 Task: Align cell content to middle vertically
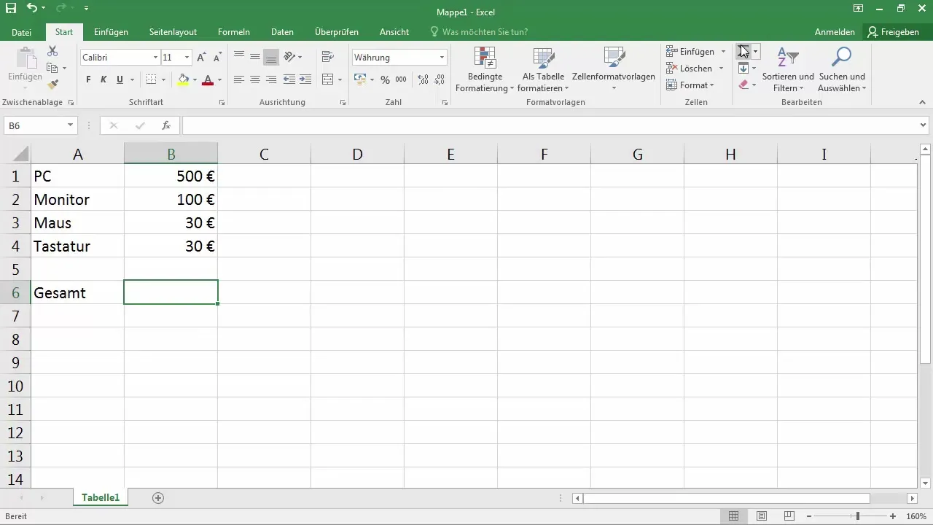(255, 57)
